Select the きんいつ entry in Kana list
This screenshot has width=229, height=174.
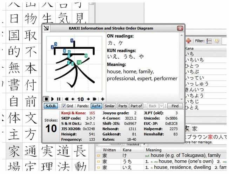[206, 90]
